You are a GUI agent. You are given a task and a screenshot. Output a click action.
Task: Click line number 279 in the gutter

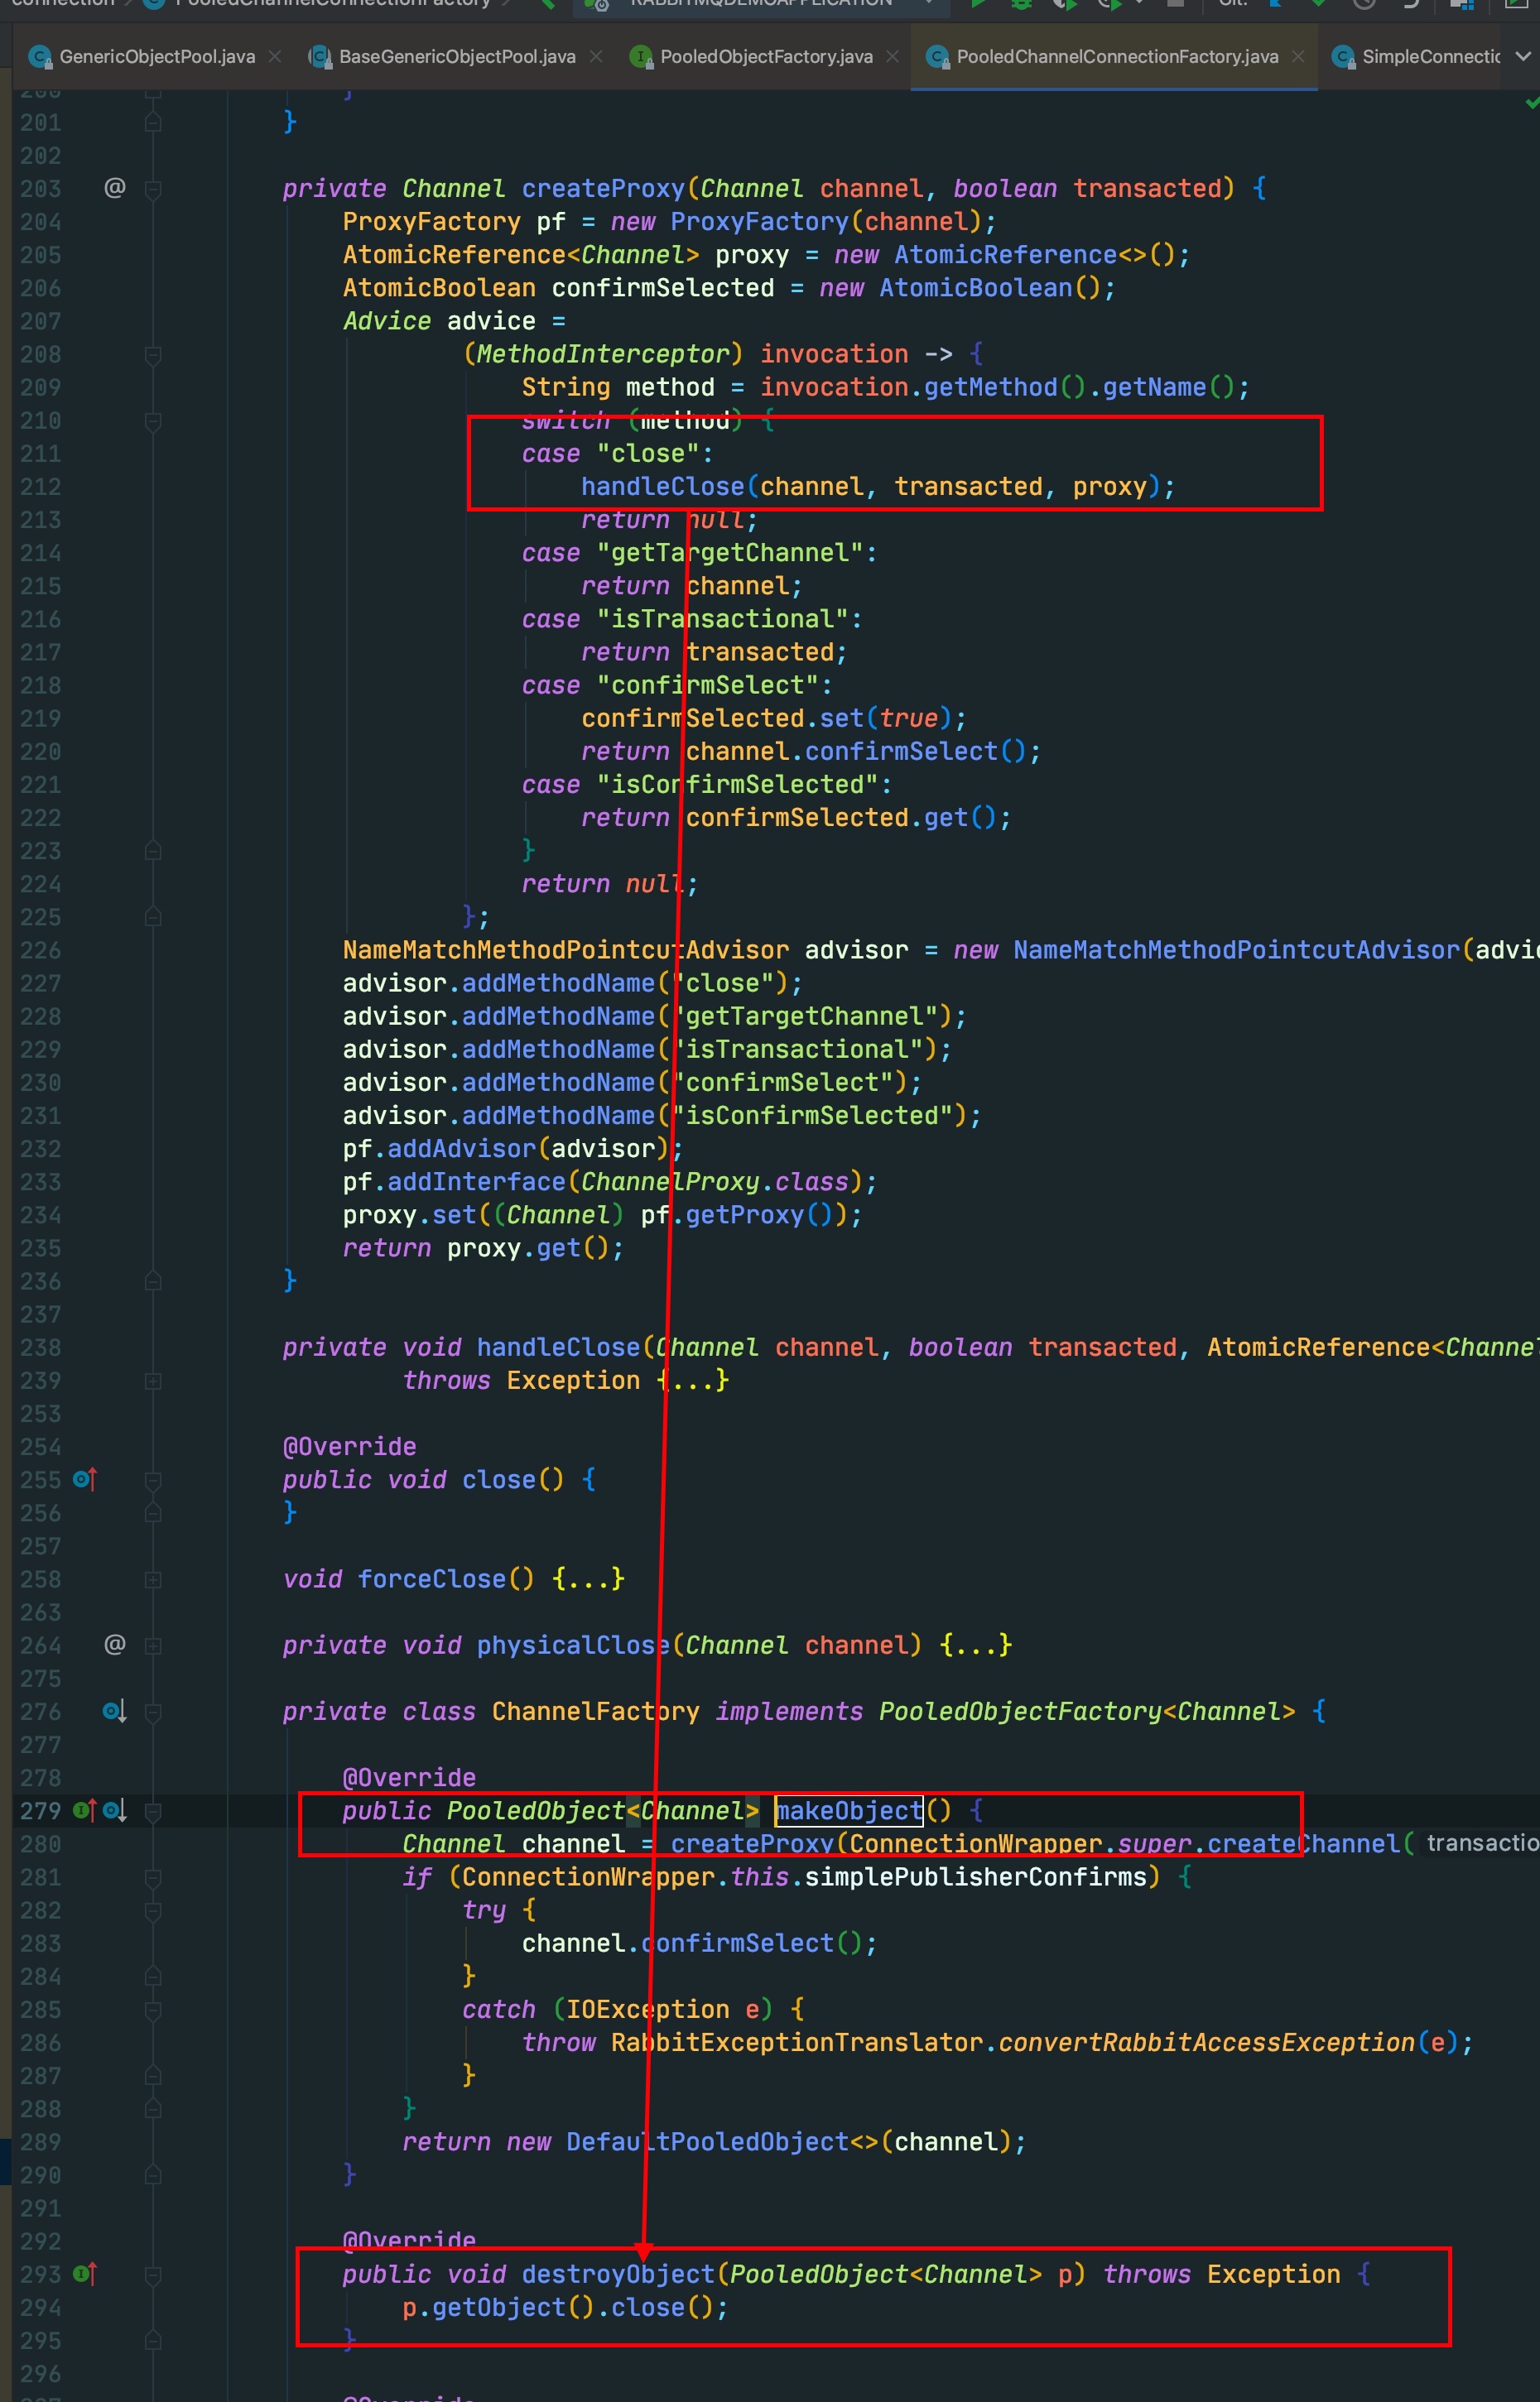click(x=41, y=1810)
